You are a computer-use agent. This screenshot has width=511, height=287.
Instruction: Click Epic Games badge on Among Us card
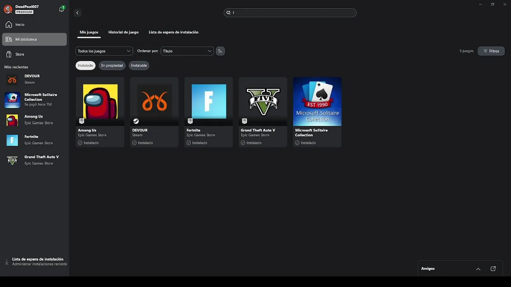(x=81, y=121)
